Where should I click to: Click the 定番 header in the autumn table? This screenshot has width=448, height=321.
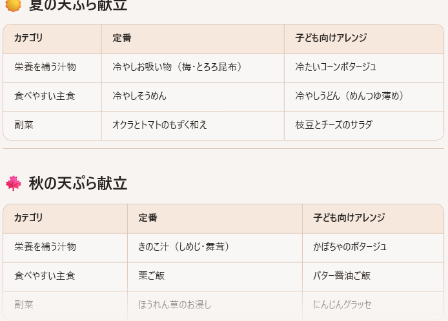[x=148, y=218]
